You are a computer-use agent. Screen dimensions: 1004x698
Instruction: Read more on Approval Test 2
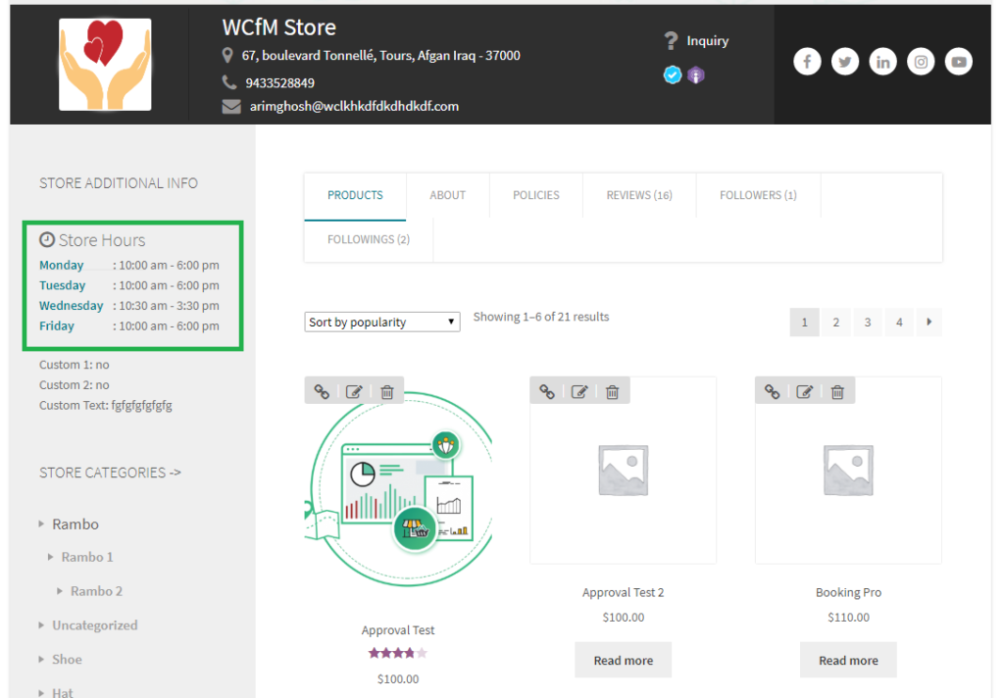coord(623,660)
